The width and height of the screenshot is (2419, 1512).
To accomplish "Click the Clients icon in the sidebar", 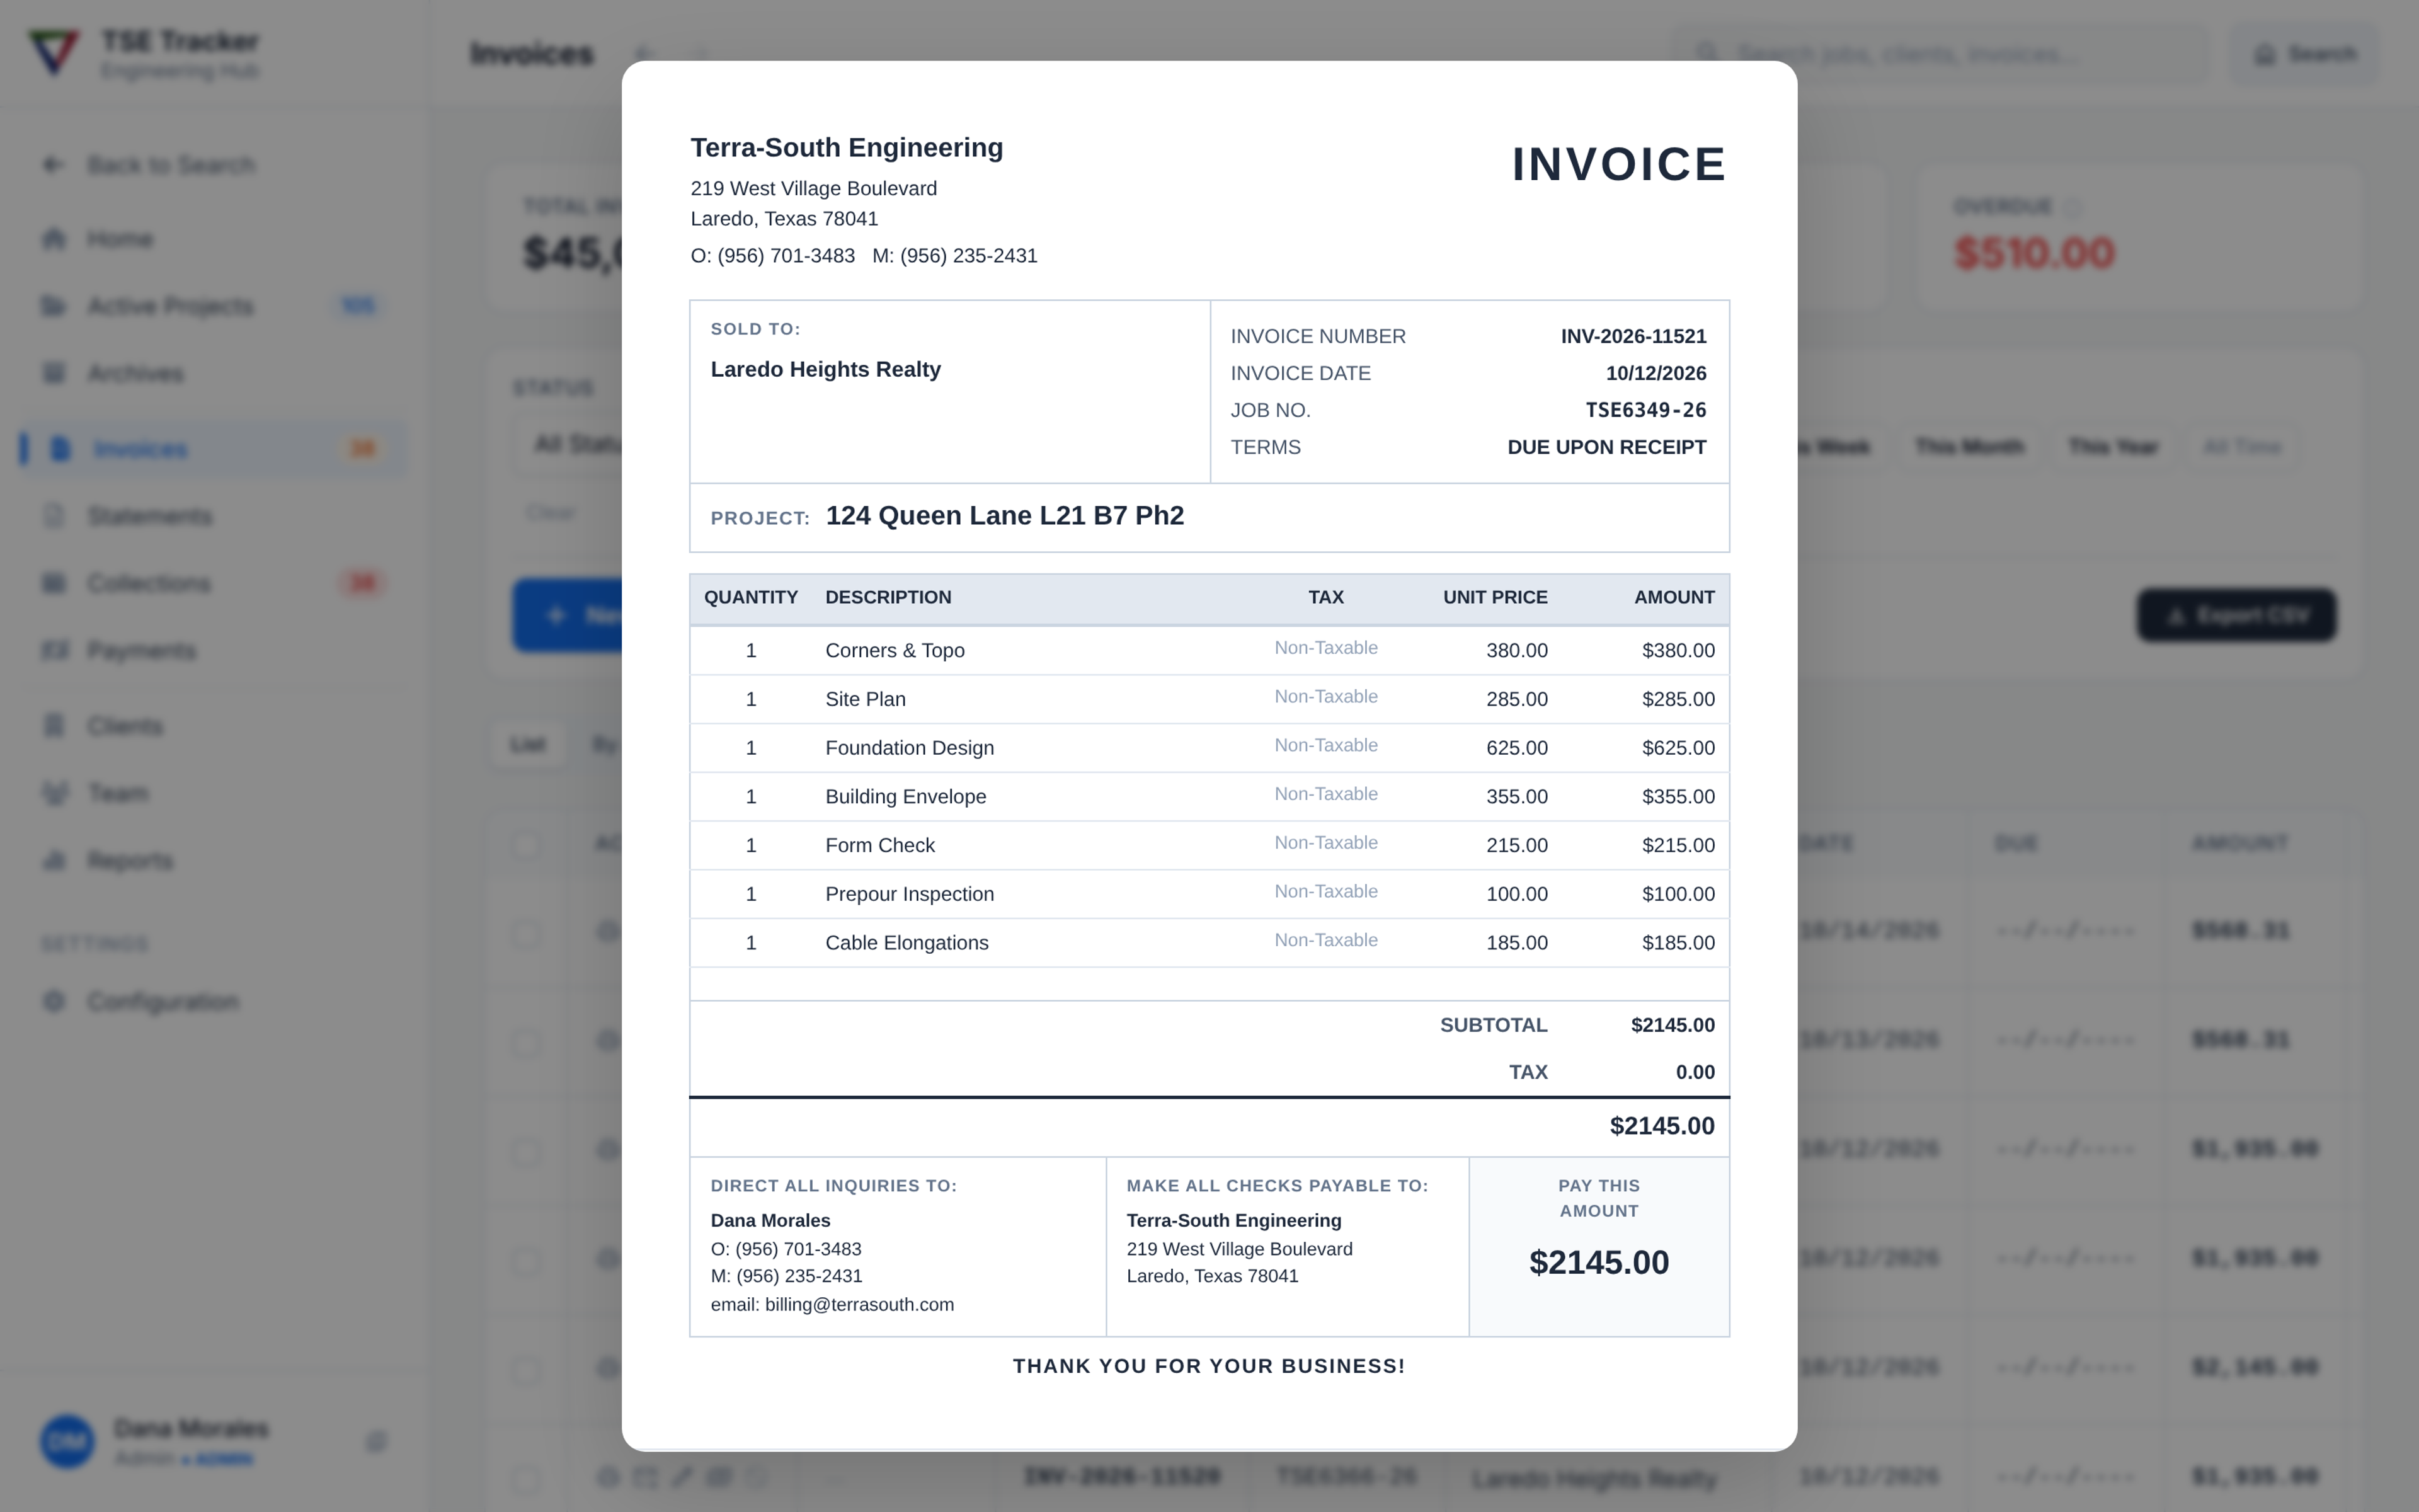I will point(54,726).
